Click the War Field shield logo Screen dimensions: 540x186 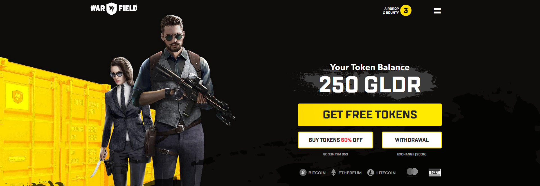112,9
